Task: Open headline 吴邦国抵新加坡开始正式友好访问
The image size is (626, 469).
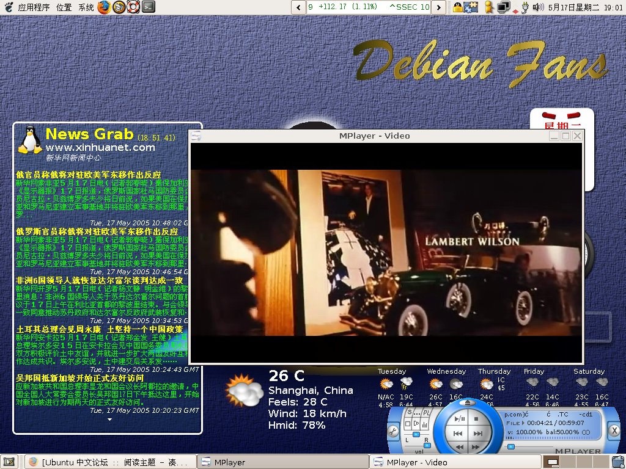Action: (x=79, y=377)
